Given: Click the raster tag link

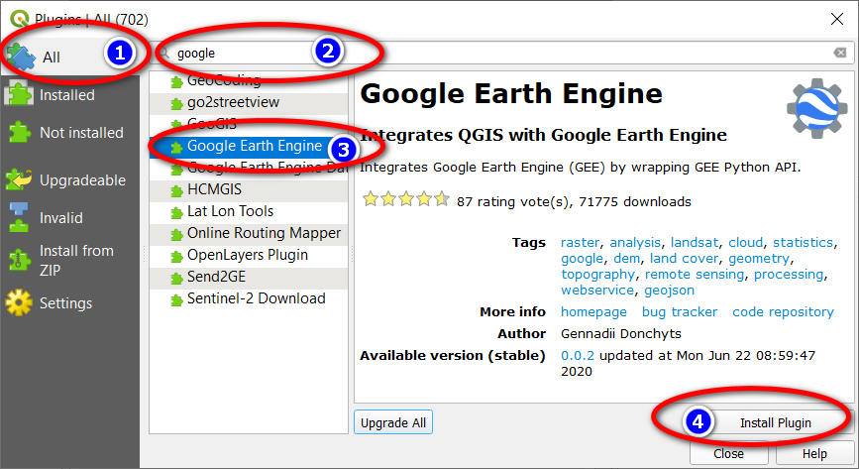Looking at the screenshot, I should pos(581,243).
